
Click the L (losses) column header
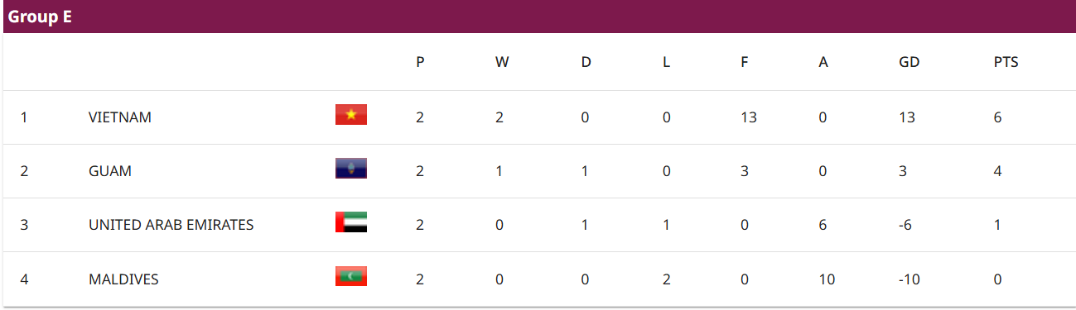666,62
